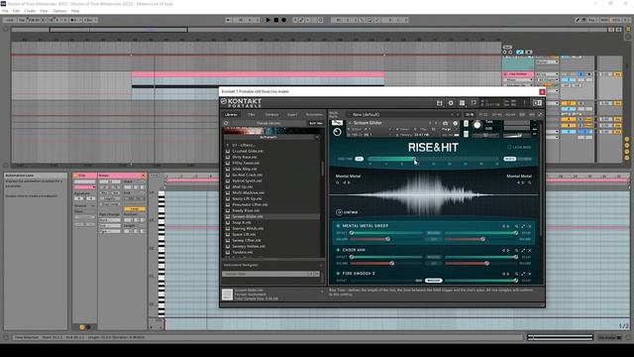
Task: Click the Scream Glider snapshot camera icon
Action: pos(445,123)
